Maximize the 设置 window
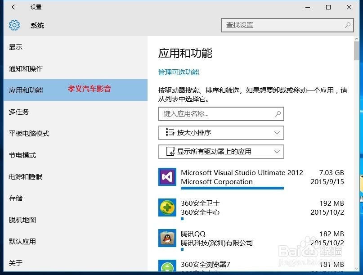Image resolution: width=363 pixels, height=275 pixels. (328, 7)
